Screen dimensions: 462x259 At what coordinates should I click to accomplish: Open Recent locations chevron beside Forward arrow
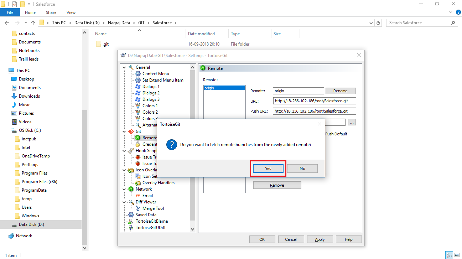(26, 23)
